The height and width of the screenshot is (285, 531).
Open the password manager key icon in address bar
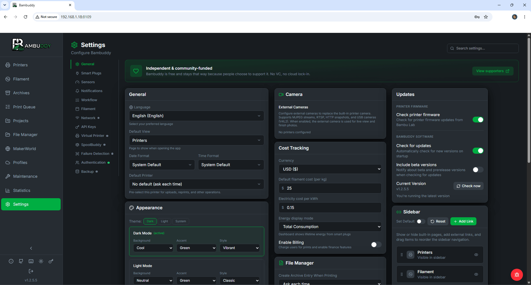477,17
